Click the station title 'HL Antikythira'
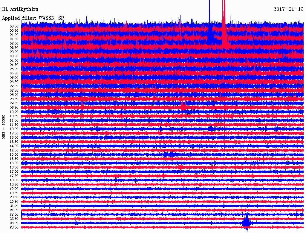 click(20, 9)
